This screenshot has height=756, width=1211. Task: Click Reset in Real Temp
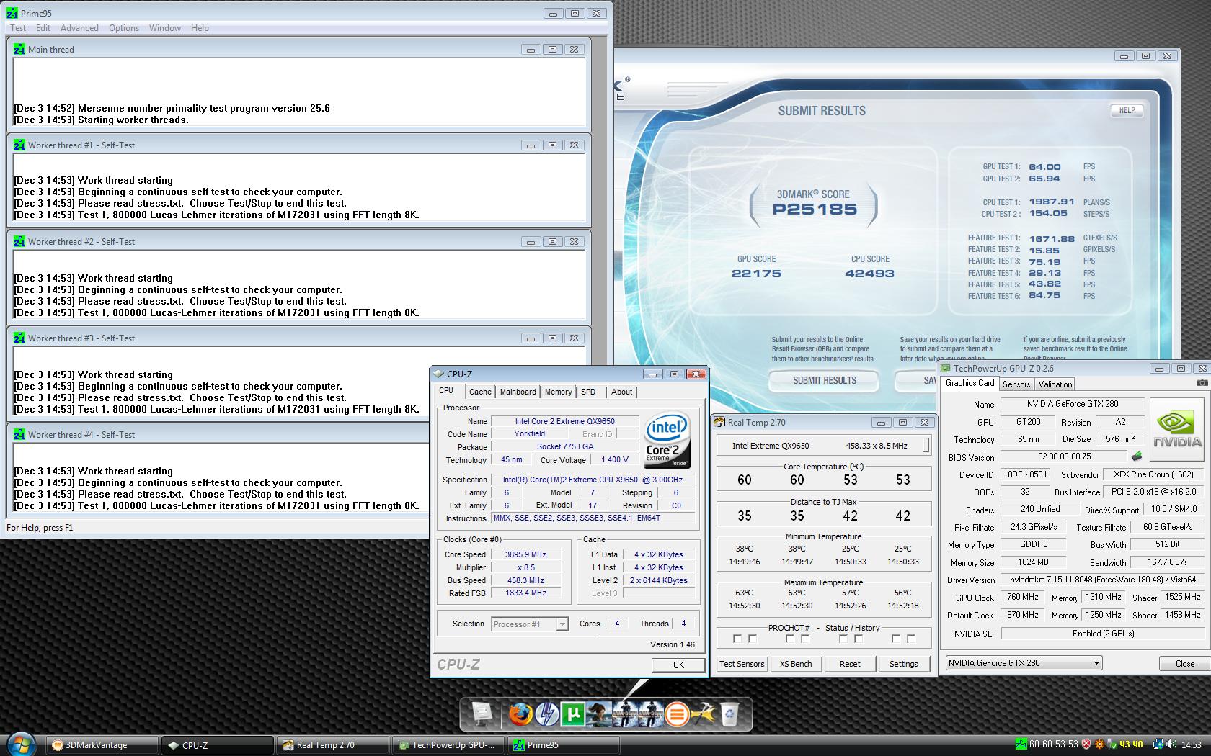click(850, 664)
